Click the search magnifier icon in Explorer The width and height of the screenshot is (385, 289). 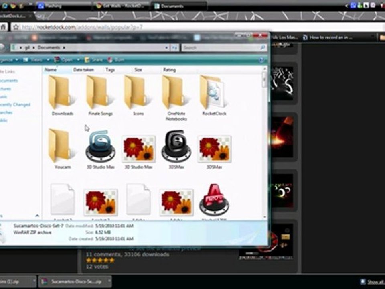pos(263,47)
